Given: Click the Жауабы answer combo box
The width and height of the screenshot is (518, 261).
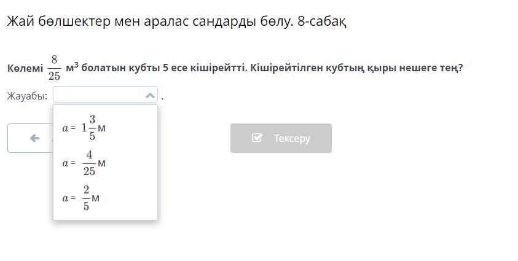Looking at the screenshot, I should click(106, 95).
